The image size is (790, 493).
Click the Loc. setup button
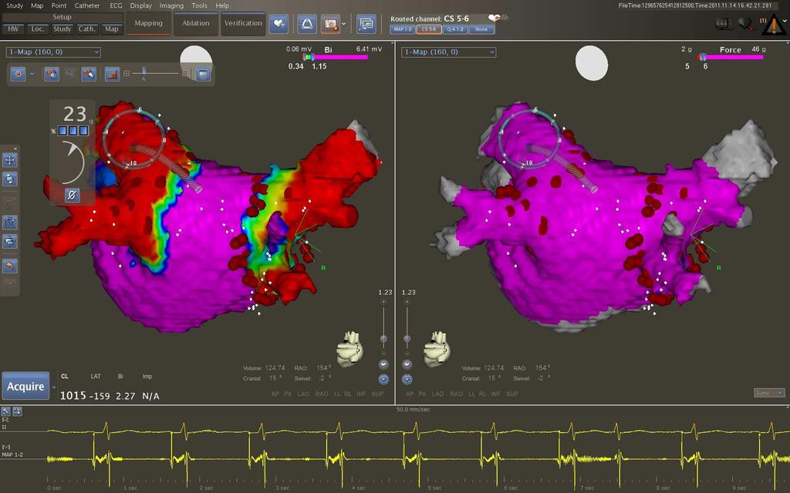tap(38, 29)
